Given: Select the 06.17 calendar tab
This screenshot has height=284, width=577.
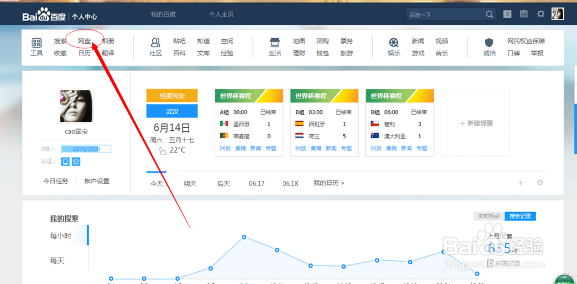Looking at the screenshot, I should 257,184.
